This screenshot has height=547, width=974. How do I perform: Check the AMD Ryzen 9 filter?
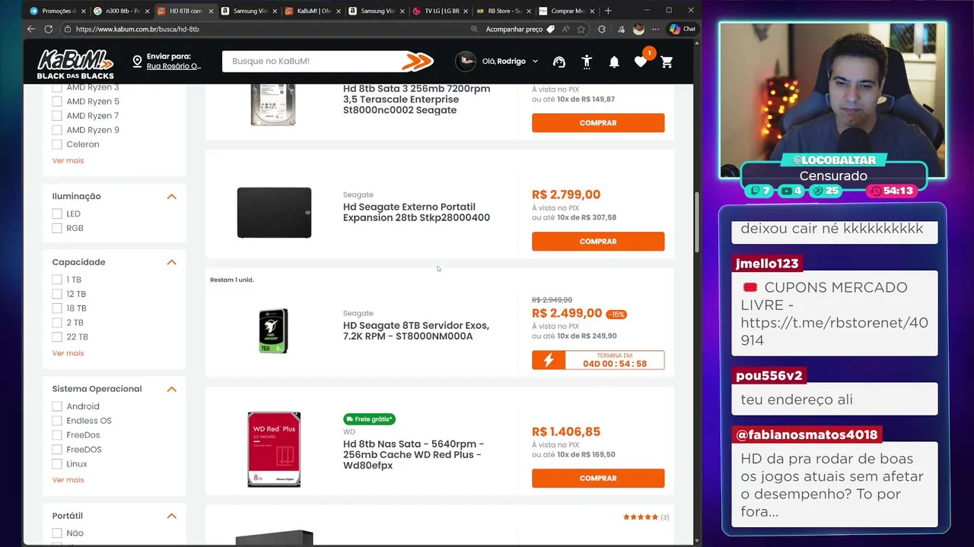click(x=57, y=131)
